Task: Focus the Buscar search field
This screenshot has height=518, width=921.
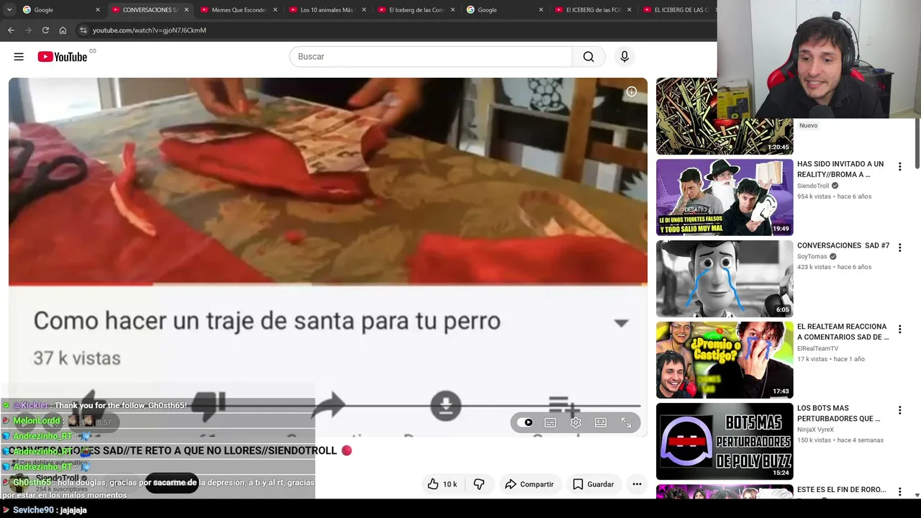Action: [430, 57]
